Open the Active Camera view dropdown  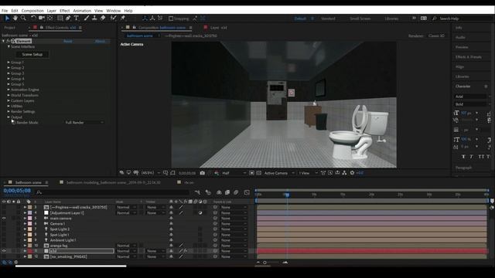(279, 173)
